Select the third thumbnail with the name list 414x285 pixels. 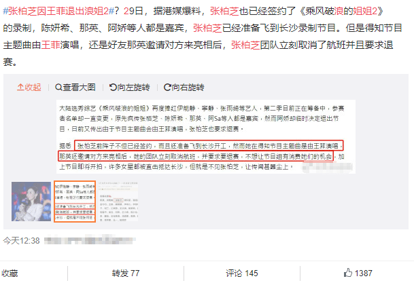pos(118,202)
